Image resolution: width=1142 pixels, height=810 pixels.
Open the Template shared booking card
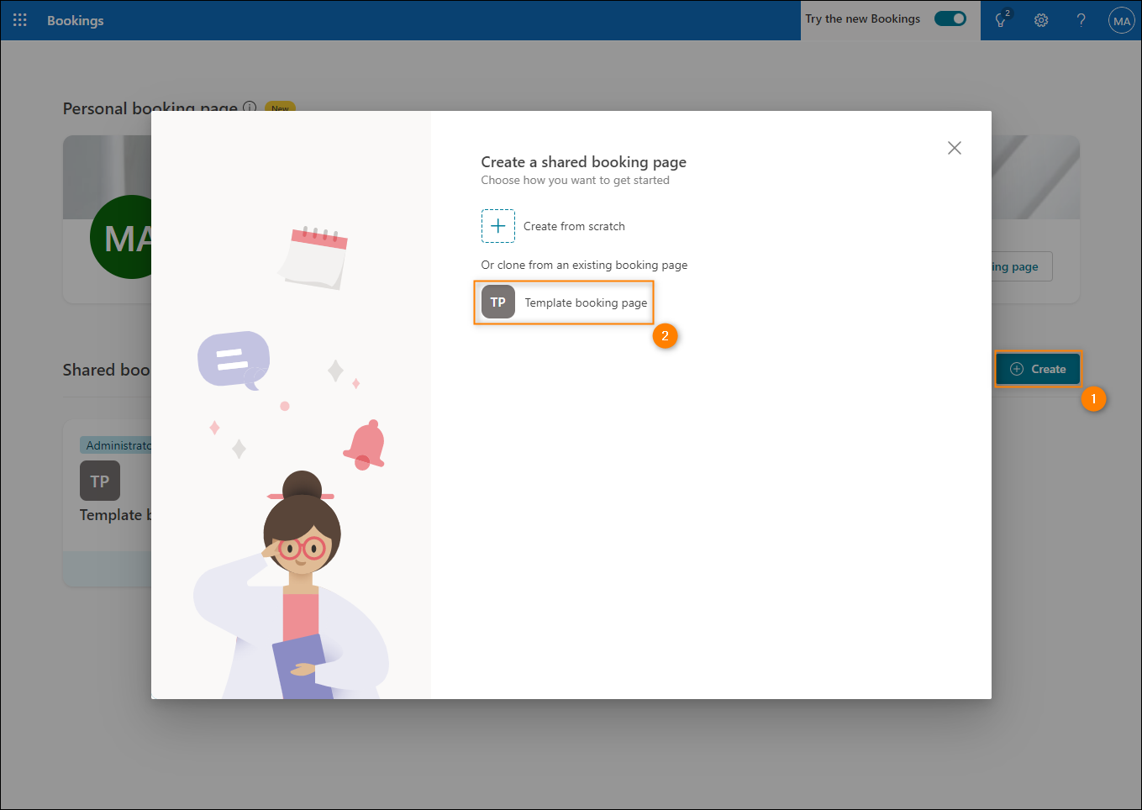tap(108, 502)
